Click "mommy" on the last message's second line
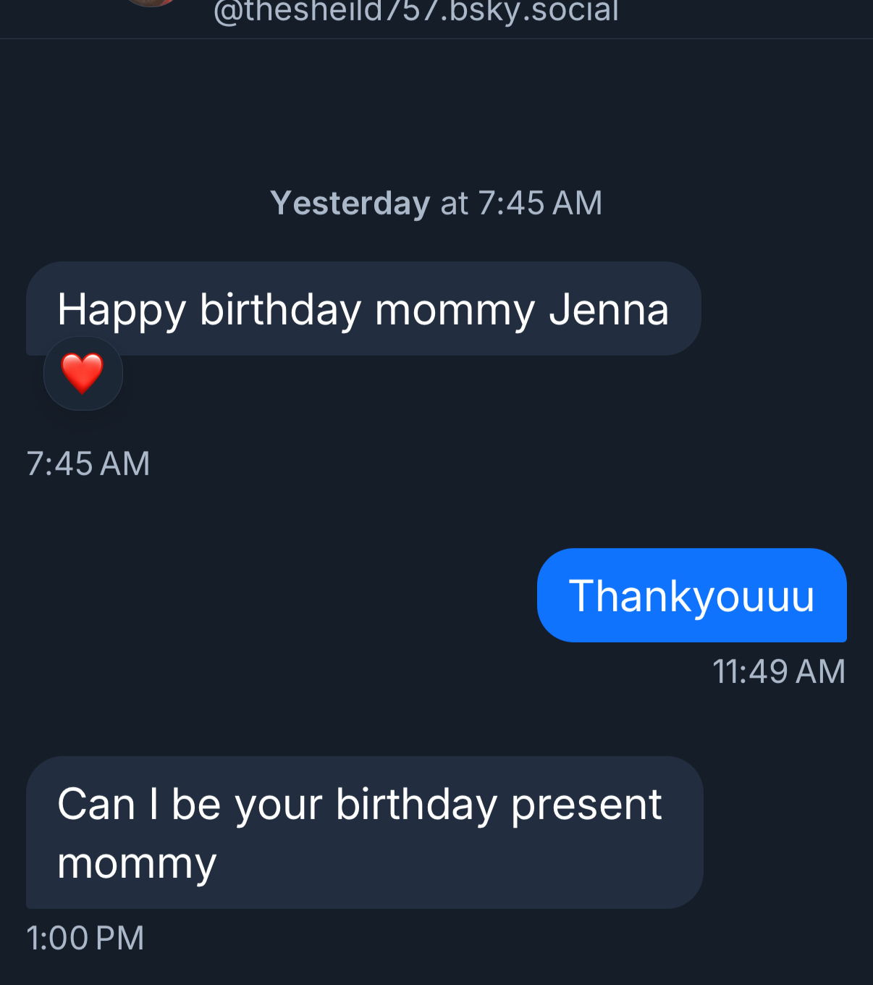The width and height of the screenshot is (873, 985). click(137, 863)
